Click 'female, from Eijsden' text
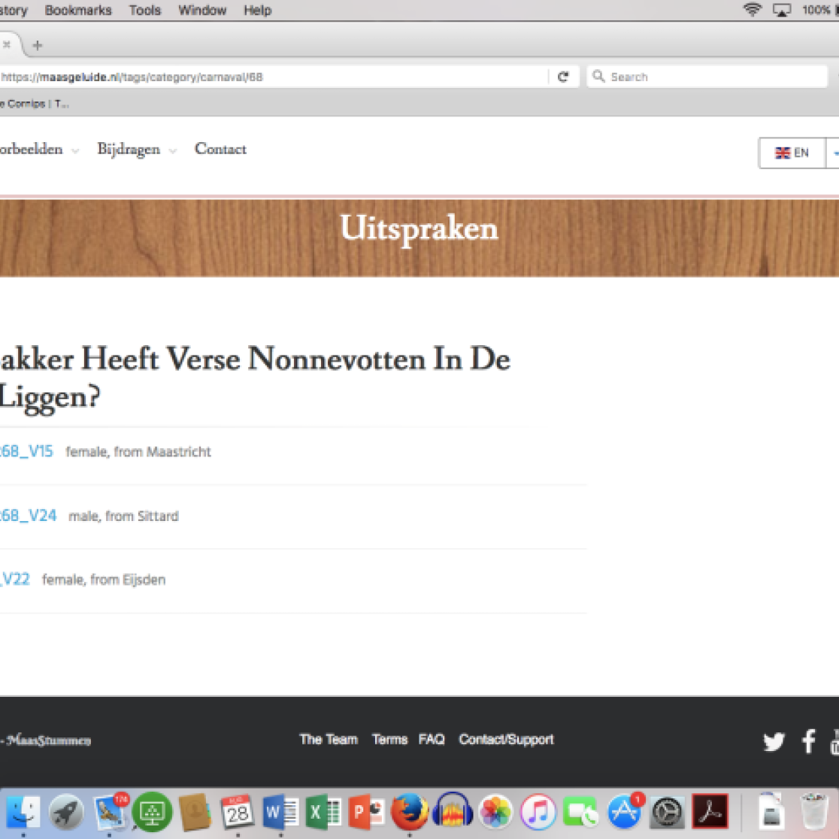This screenshot has width=839, height=839. tap(104, 580)
